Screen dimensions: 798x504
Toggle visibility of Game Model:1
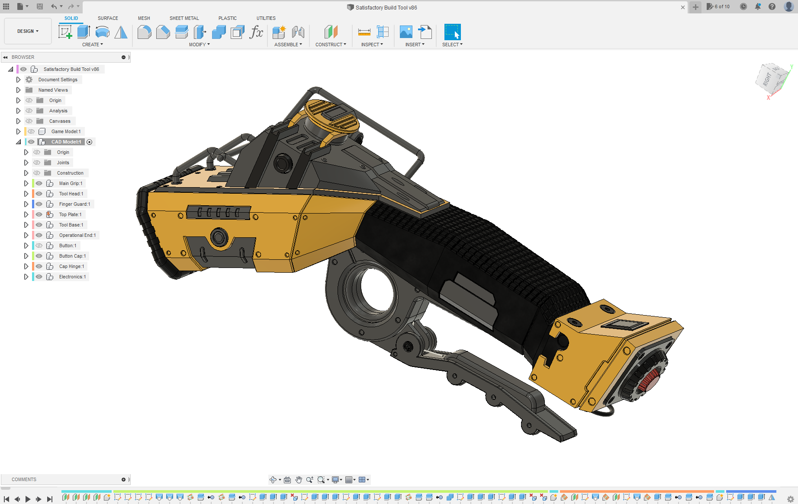click(x=31, y=131)
